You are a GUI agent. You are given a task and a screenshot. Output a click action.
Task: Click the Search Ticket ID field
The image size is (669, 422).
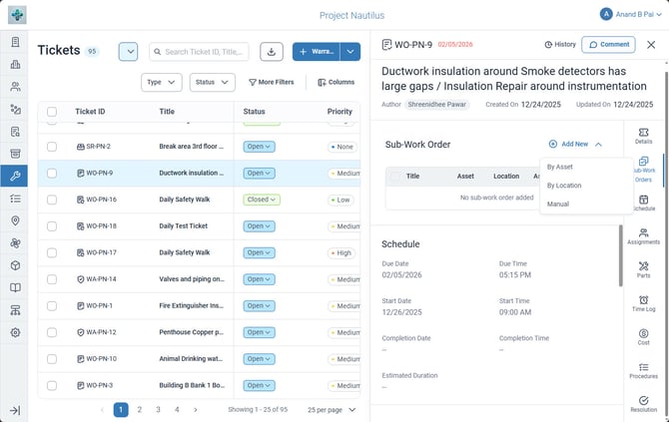tap(199, 52)
